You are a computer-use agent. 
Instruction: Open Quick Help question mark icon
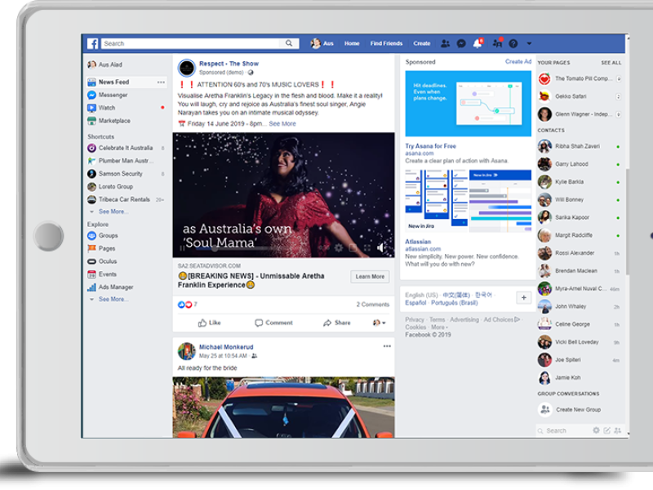point(513,43)
